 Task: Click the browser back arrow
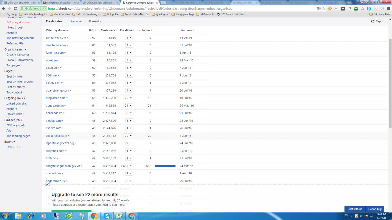[3, 9]
